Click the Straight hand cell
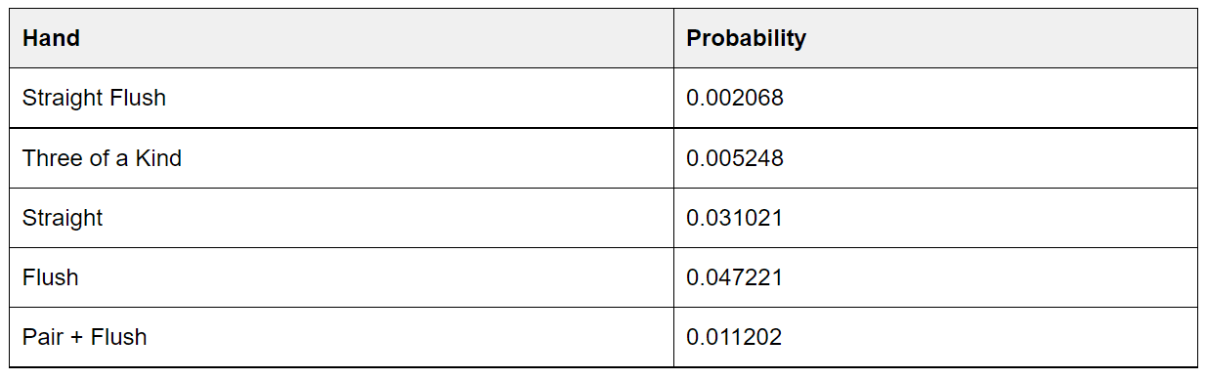 tap(341, 218)
